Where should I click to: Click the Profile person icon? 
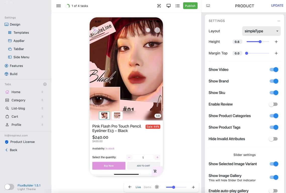coord(7,125)
